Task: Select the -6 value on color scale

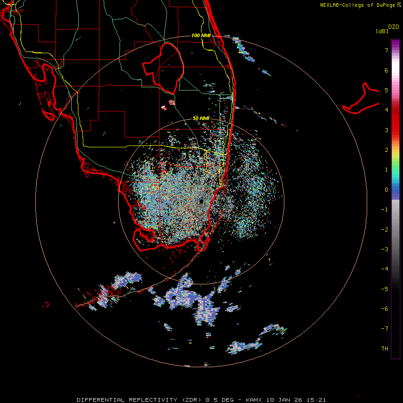Action: point(385,309)
